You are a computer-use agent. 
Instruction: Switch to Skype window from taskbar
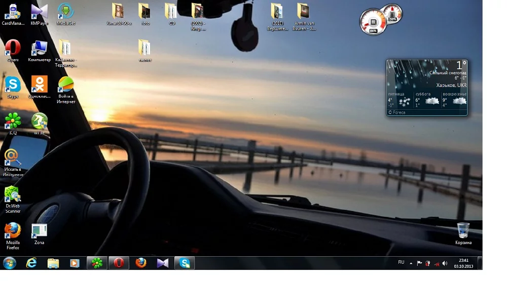coord(185,263)
